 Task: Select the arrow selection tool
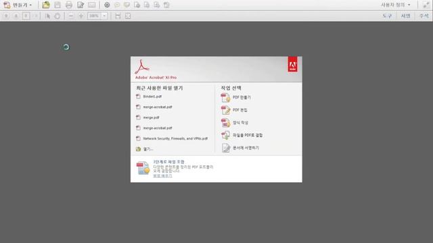[x=47, y=16]
